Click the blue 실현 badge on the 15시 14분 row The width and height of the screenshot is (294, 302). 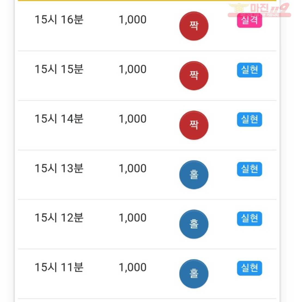249,119
